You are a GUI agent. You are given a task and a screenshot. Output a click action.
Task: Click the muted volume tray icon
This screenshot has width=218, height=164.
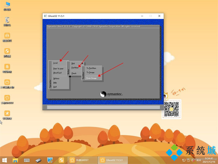(193, 160)
